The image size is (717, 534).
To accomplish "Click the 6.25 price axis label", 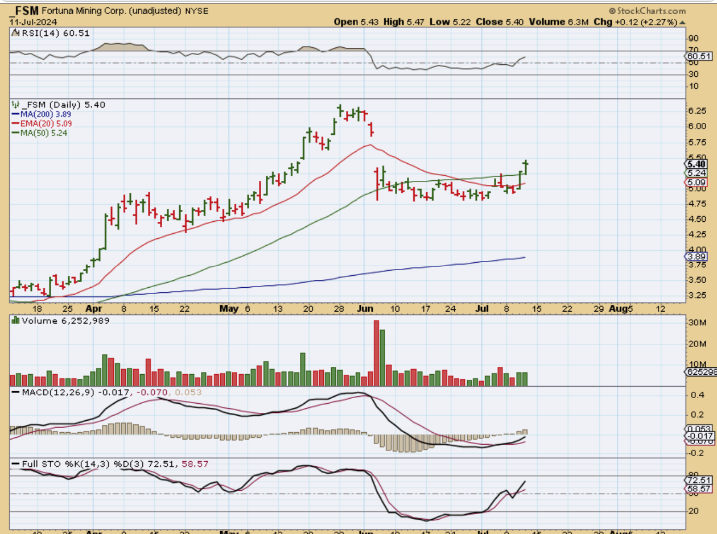I will click(x=697, y=110).
